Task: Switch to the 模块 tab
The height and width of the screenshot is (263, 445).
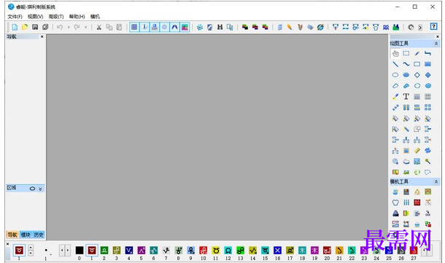Action: pyautogui.click(x=26, y=235)
